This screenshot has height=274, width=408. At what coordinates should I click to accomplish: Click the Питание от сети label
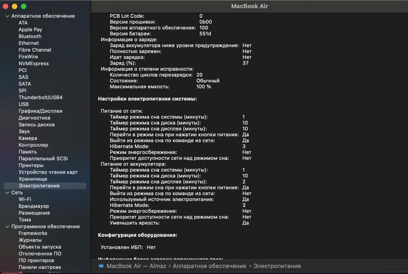(x=122, y=111)
